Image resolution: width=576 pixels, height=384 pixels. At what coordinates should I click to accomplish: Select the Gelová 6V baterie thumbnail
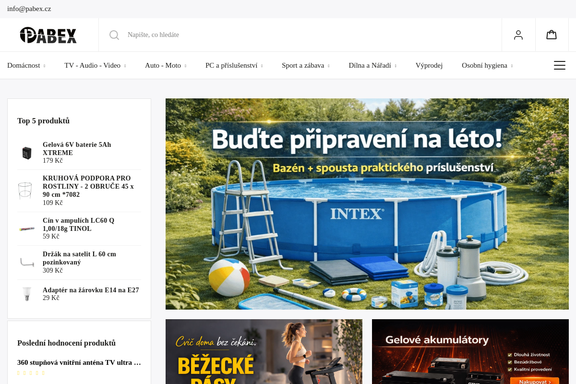27,153
